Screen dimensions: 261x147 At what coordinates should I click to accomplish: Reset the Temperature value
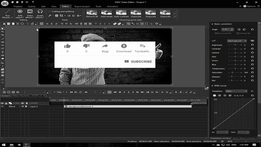tap(252, 69)
